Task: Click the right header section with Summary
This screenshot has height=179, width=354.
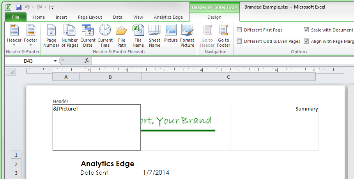Action: tap(274, 127)
